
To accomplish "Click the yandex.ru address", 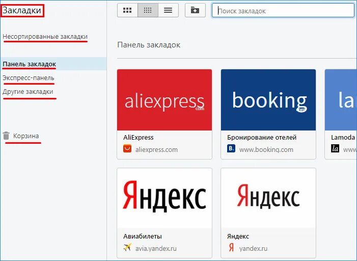I will point(253,248).
